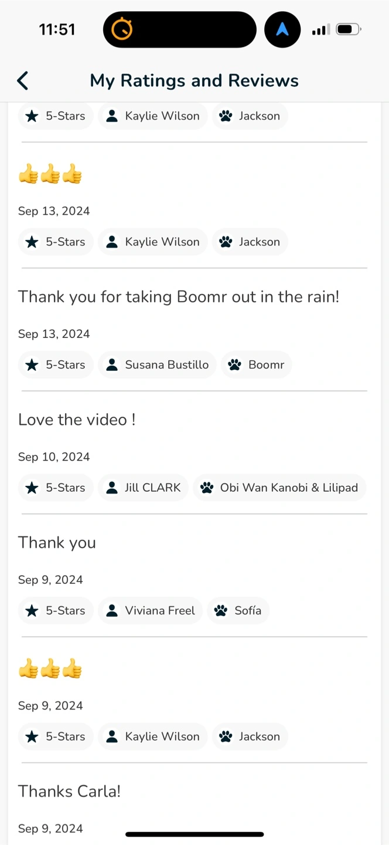This screenshot has height=845, width=389.
Task: Tap the orange timer icon in status bar
Action: click(x=122, y=29)
